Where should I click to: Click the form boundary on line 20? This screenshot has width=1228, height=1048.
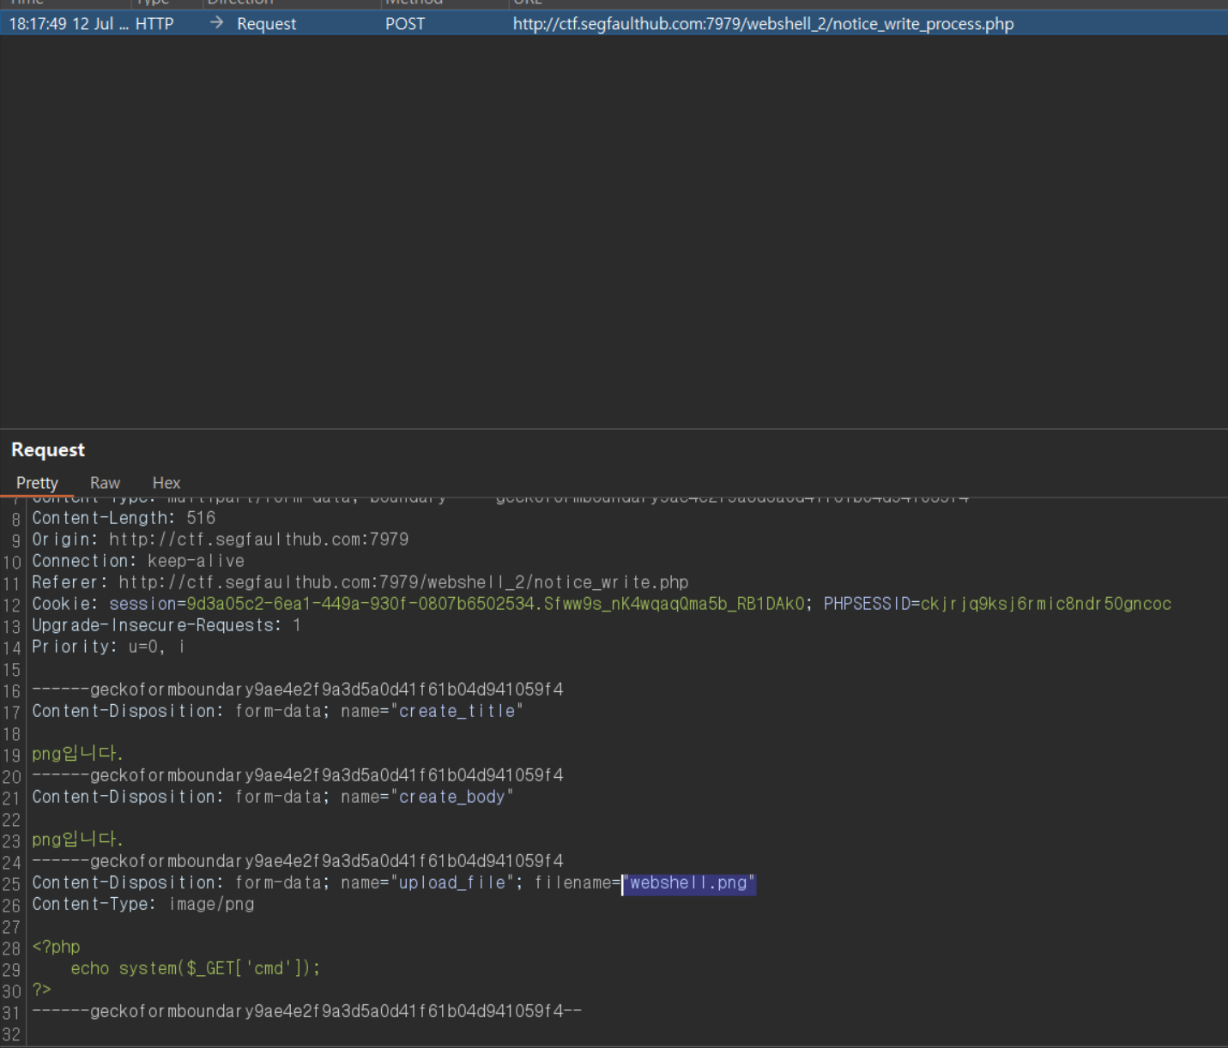[298, 775]
